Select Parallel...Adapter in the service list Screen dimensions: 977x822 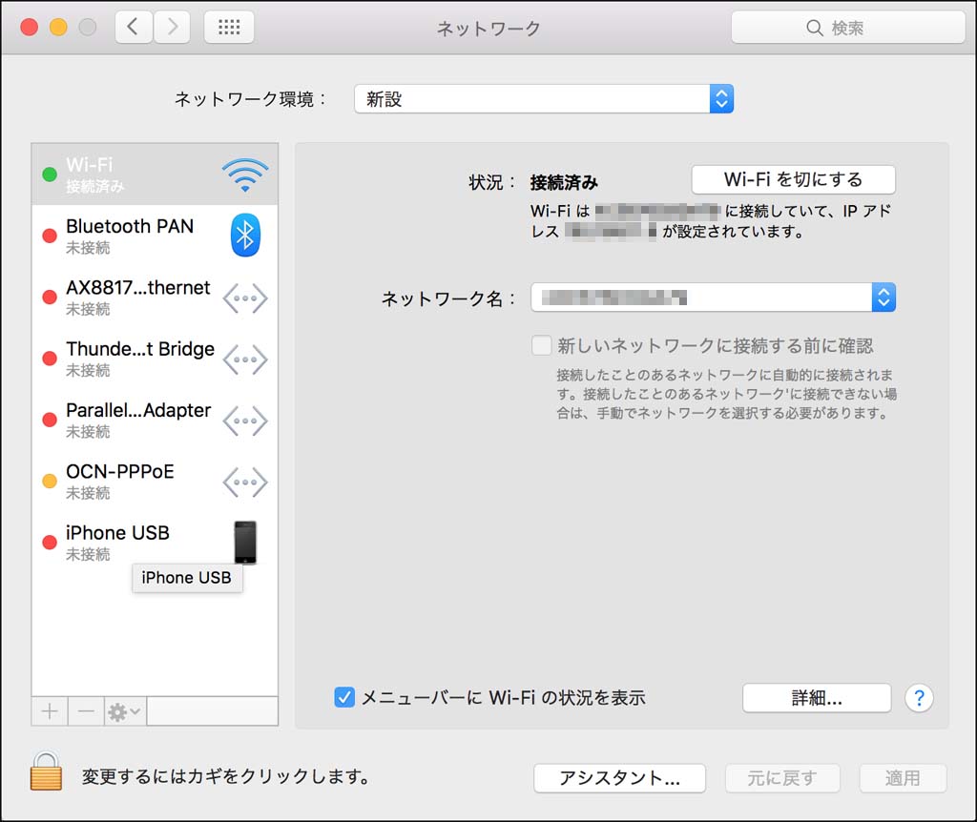(155, 420)
